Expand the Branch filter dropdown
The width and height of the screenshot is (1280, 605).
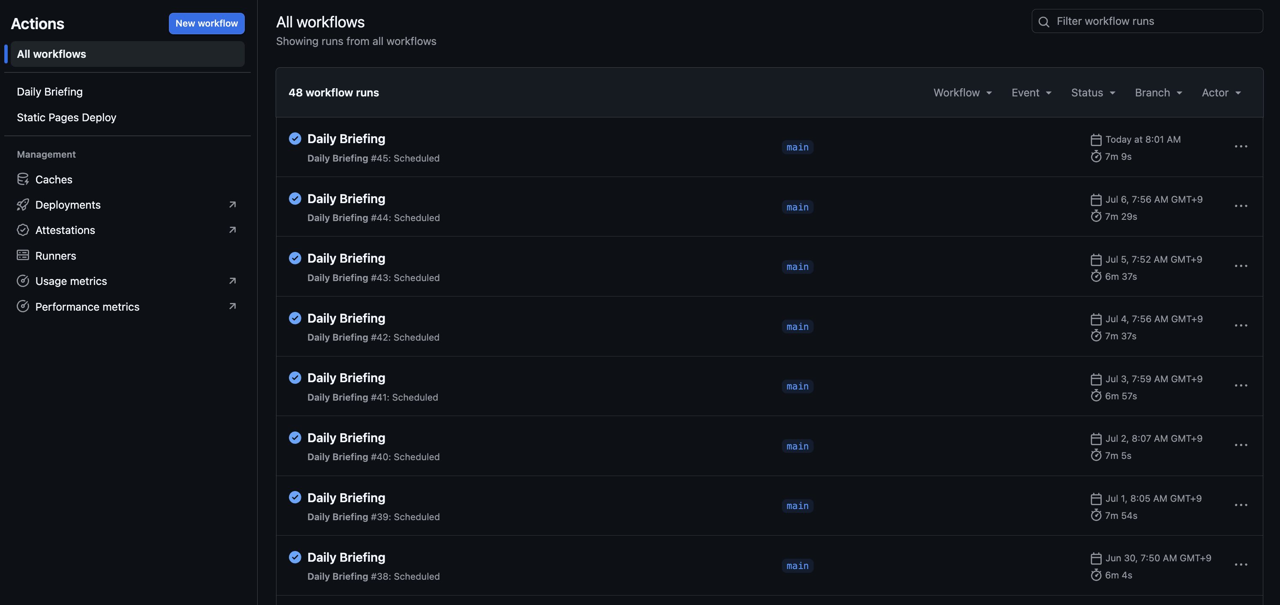pyautogui.click(x=1158, y=93)
